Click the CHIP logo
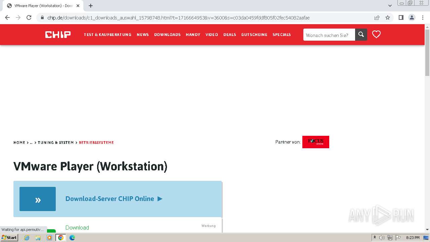The width and height of the screenshot is (430, 242). pyautogui.click(x=58, y=34)
